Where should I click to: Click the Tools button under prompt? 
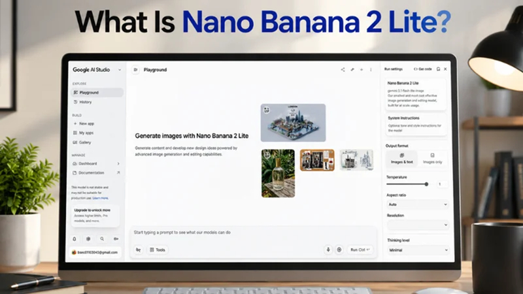[x=158, y=250]
